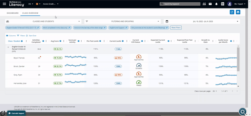Open the reports chart icon in header
The image size is (251, 116).
click(x=204, y=4)
